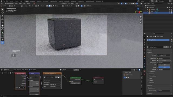The height and width of the screenshot is (97, 173).
Task: Expand the Volume panel in material properties
Action: tap(150, 86)
